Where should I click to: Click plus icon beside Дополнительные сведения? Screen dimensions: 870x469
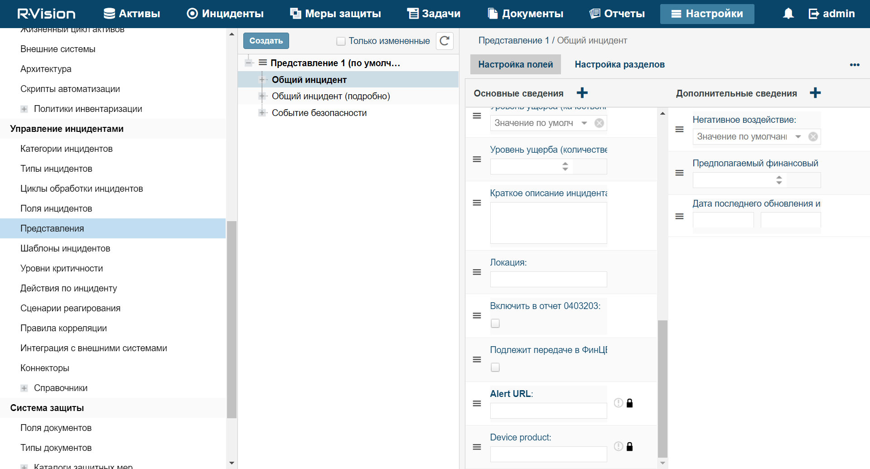815,93
